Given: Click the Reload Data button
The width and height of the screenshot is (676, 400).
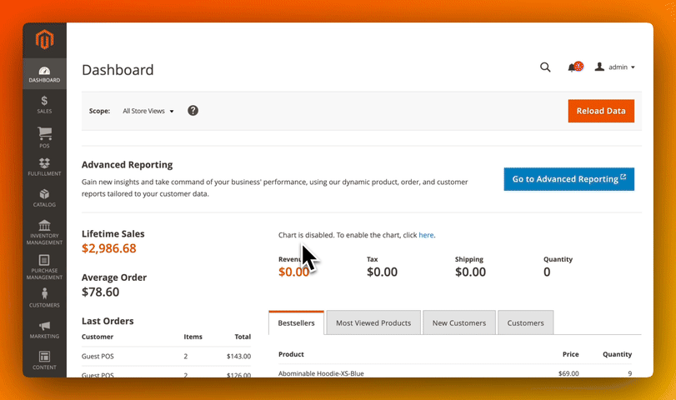Looking at the screenshot, I should coord(600,111).
